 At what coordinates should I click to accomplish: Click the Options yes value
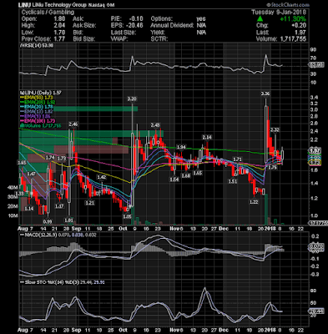(x=201, y=19)
